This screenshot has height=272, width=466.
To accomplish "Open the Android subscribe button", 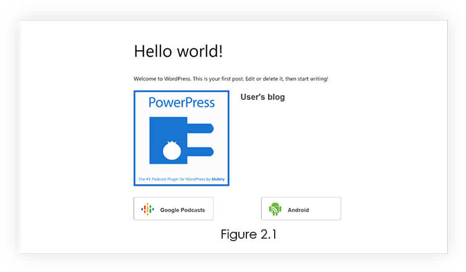I will tap(301, 209).
